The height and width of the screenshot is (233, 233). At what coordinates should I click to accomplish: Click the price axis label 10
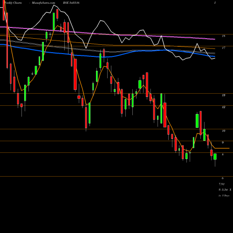tap(224, 131)
